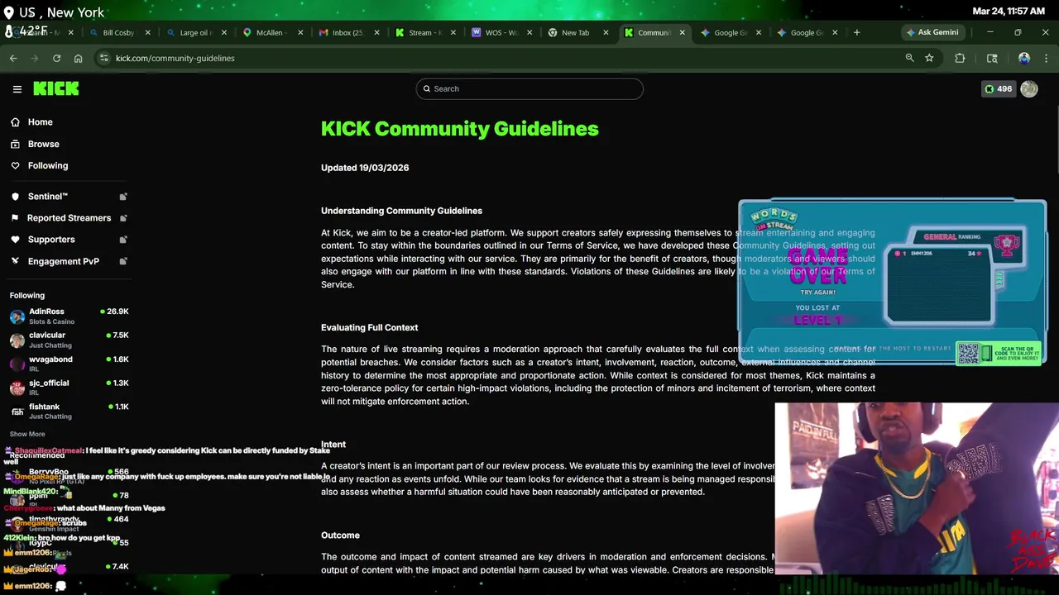Open the Chrome extensions puzzle icon
Viewport: 1059px width, 595px height.
(960, 58)
